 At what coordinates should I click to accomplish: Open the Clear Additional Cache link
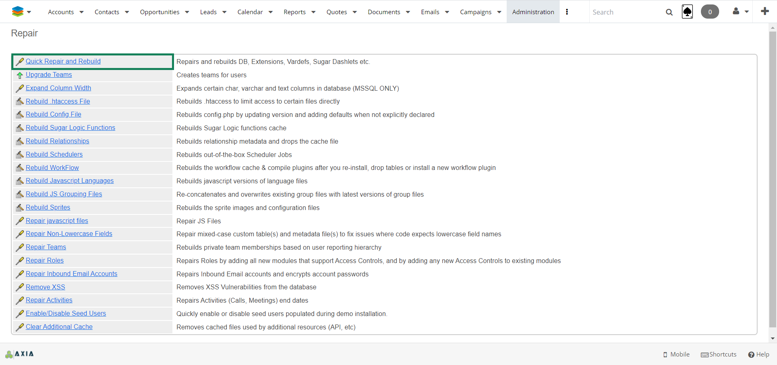pos(59,327)
